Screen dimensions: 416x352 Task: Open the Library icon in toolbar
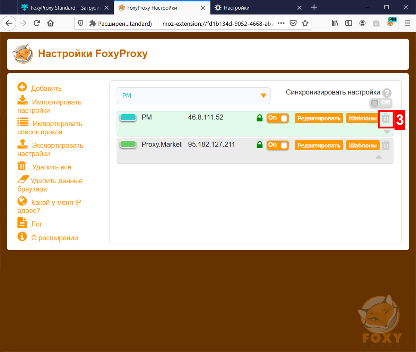[335, 23]
